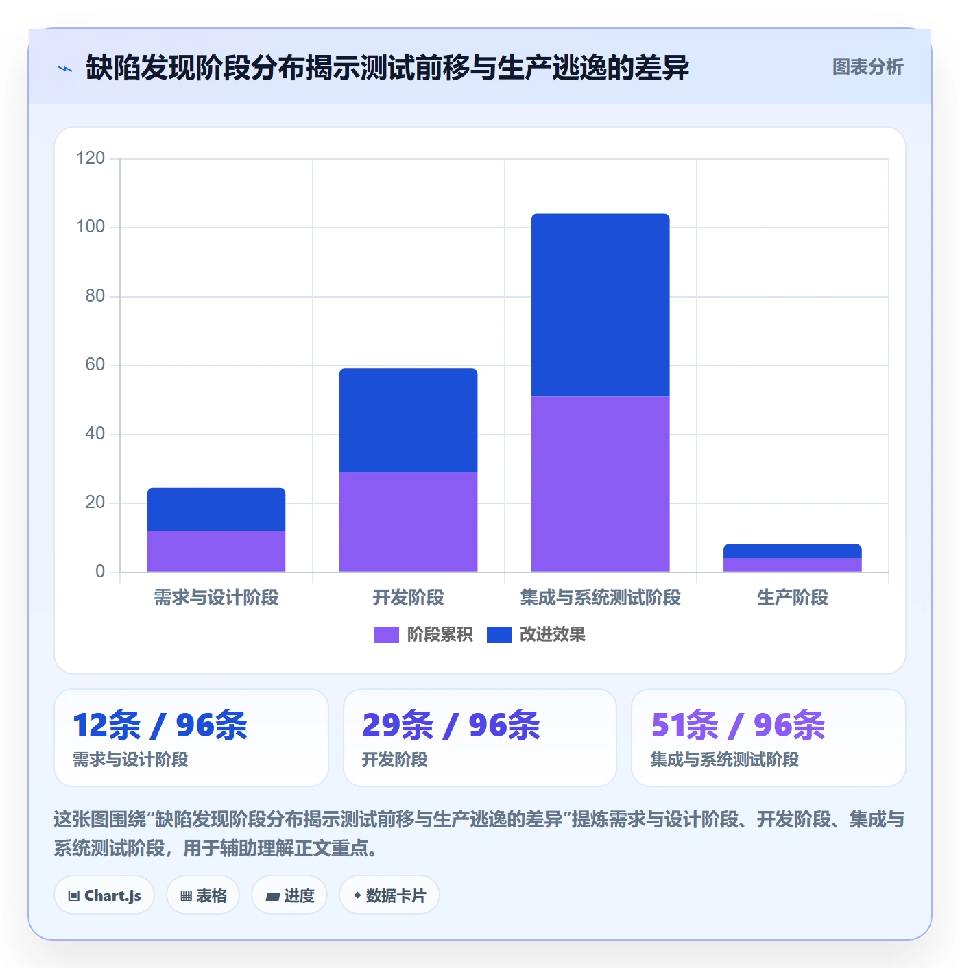Click the y-axis value 0
This screenshot has width=960, height=968.
[100, 572]
